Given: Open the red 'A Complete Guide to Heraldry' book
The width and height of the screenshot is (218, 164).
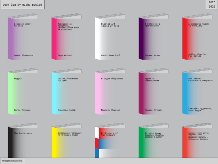Looking at the screenshot, I should (197, 37).
